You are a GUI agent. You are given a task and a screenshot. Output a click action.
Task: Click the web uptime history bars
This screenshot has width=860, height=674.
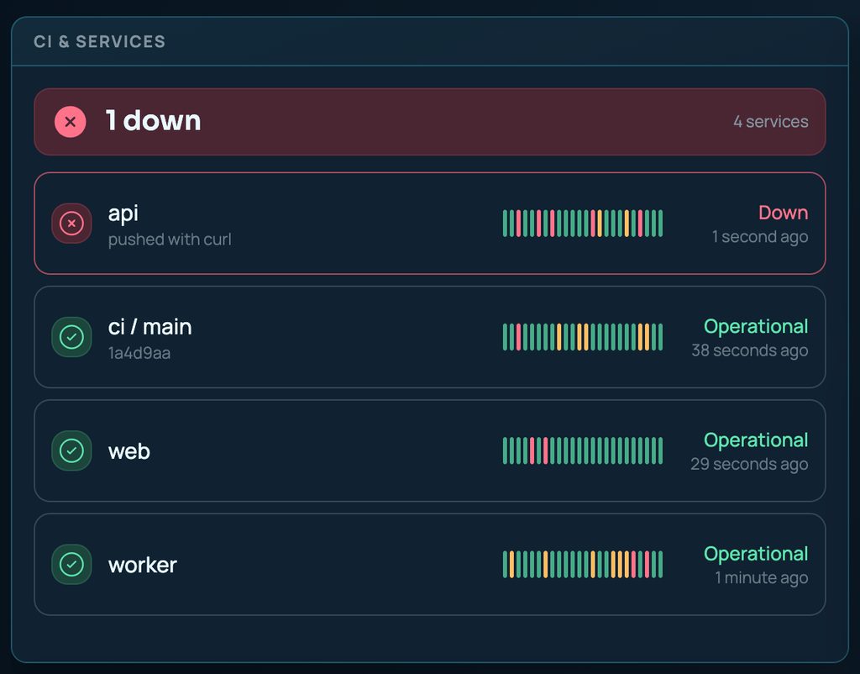[x=583, y=450]
